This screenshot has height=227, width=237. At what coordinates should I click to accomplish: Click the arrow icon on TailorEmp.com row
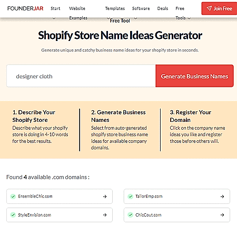point(222,197)
